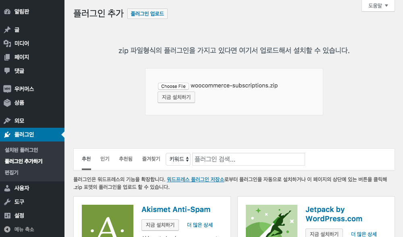Image resolution: width=403 pixels, height=237 pixels.
Task: Expand the 도움말 help dropdown
Action: [x=378, y=6]
